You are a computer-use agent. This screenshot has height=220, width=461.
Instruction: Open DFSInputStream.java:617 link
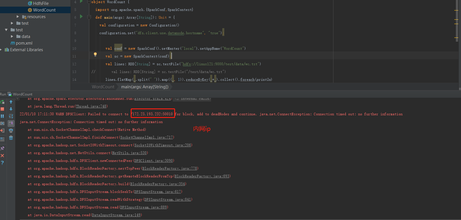tap(158, 192)
